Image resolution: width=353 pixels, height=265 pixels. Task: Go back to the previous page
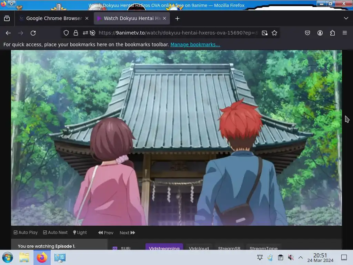click(8, 33)
